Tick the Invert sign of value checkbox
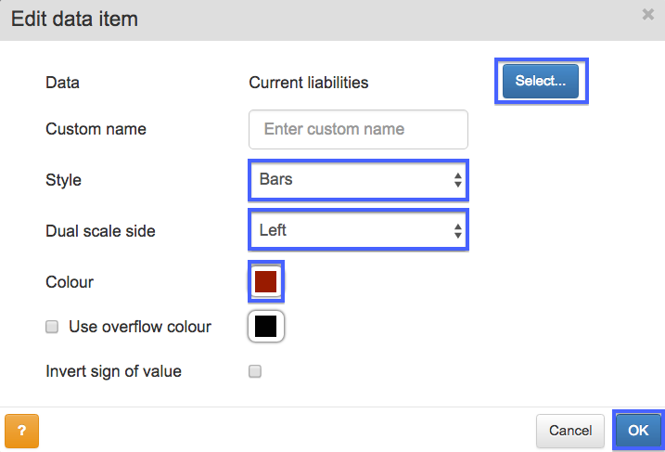 tap(255, 371)
